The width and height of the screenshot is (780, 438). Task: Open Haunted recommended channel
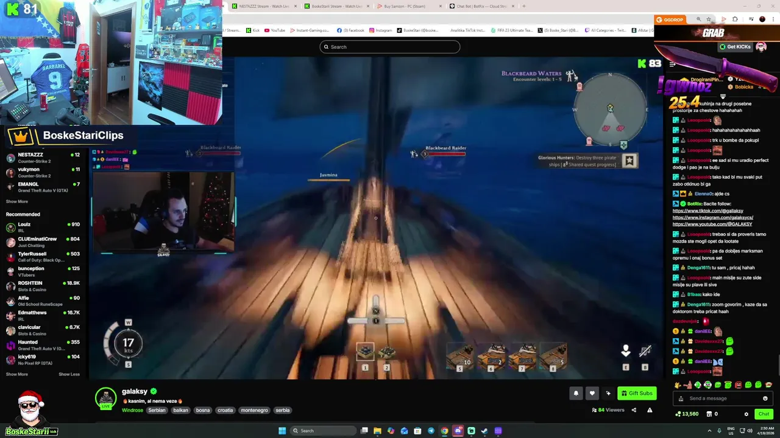point(43,344)
